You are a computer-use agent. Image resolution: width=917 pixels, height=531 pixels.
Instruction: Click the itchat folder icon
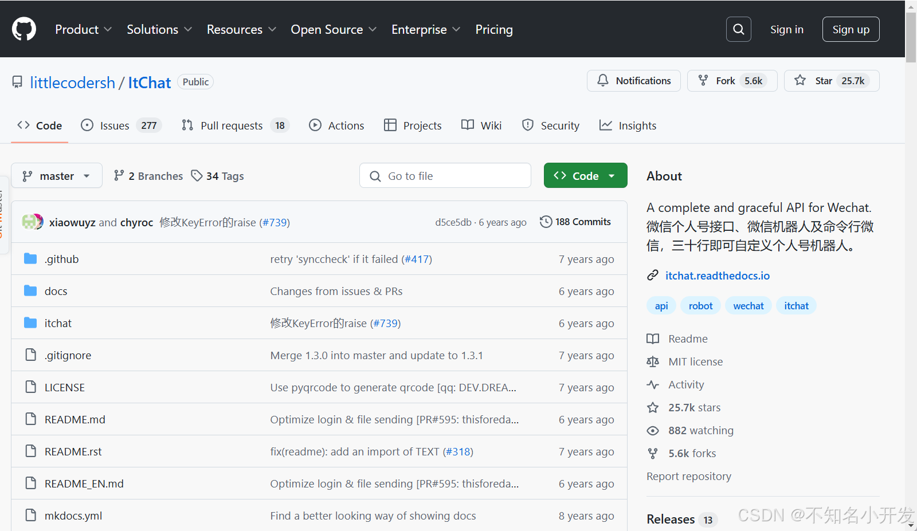click(30, 323)
